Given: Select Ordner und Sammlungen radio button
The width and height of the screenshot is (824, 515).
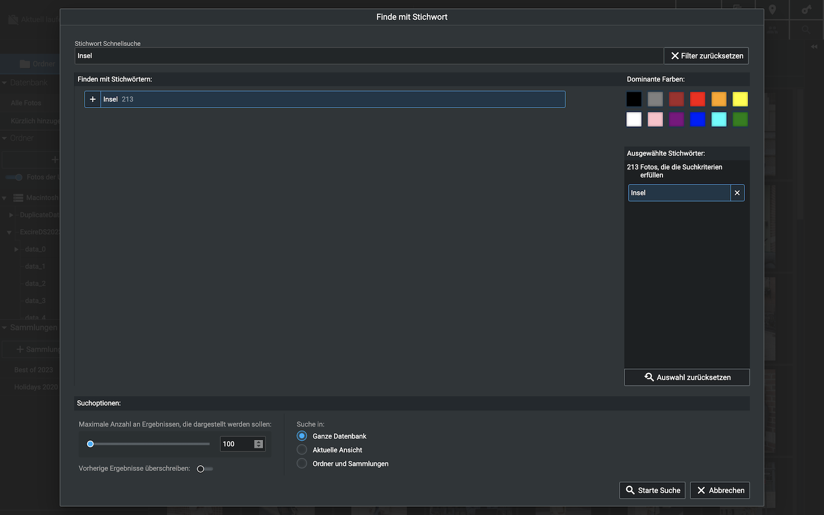Looking at the screenshot, I should pos(302,463).
